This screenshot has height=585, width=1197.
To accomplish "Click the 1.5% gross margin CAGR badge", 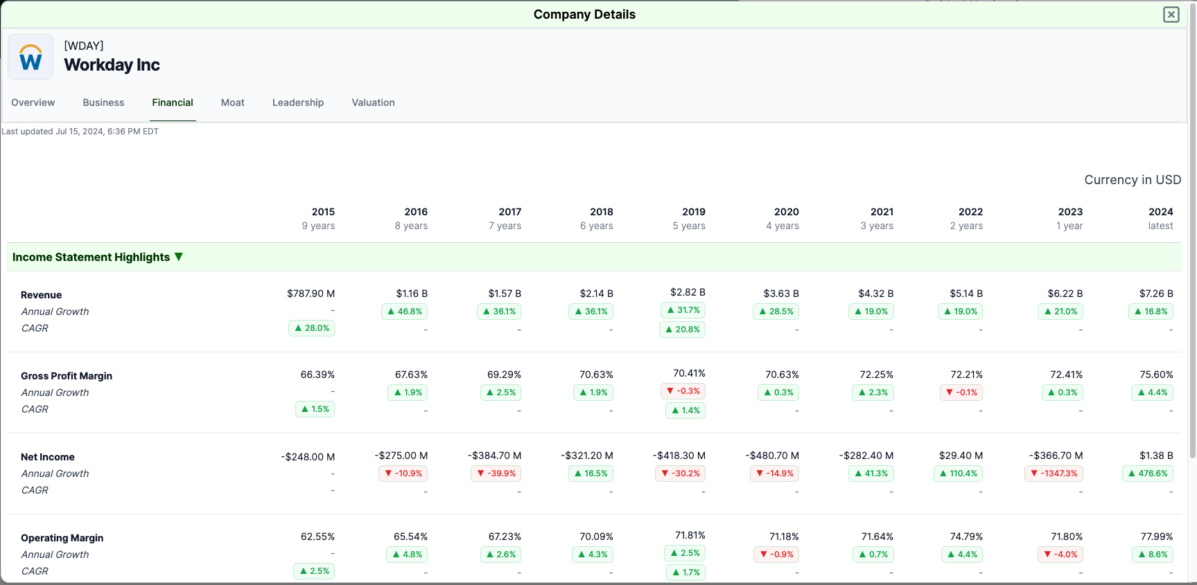I will click(x=315, y=409).
